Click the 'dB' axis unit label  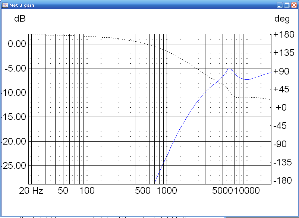click(20, 19)
